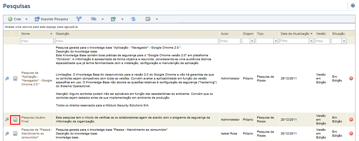The height and width of the screenshot is (141, 359).
Task: View details of Atendimento ao consumidor survey
Action: point(7,133)
